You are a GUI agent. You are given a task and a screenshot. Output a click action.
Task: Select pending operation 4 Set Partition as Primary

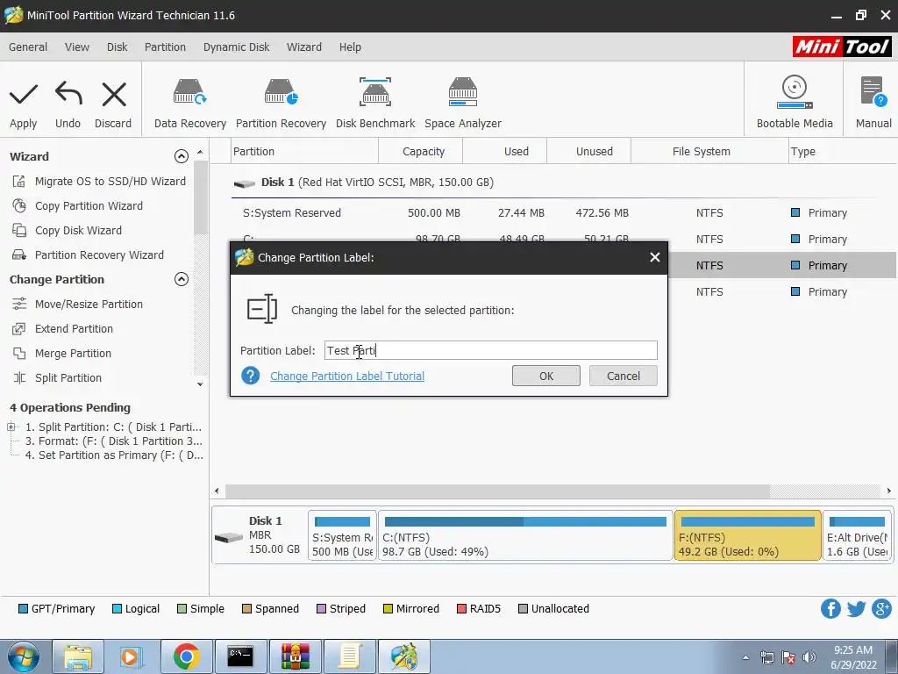(113, 455)
